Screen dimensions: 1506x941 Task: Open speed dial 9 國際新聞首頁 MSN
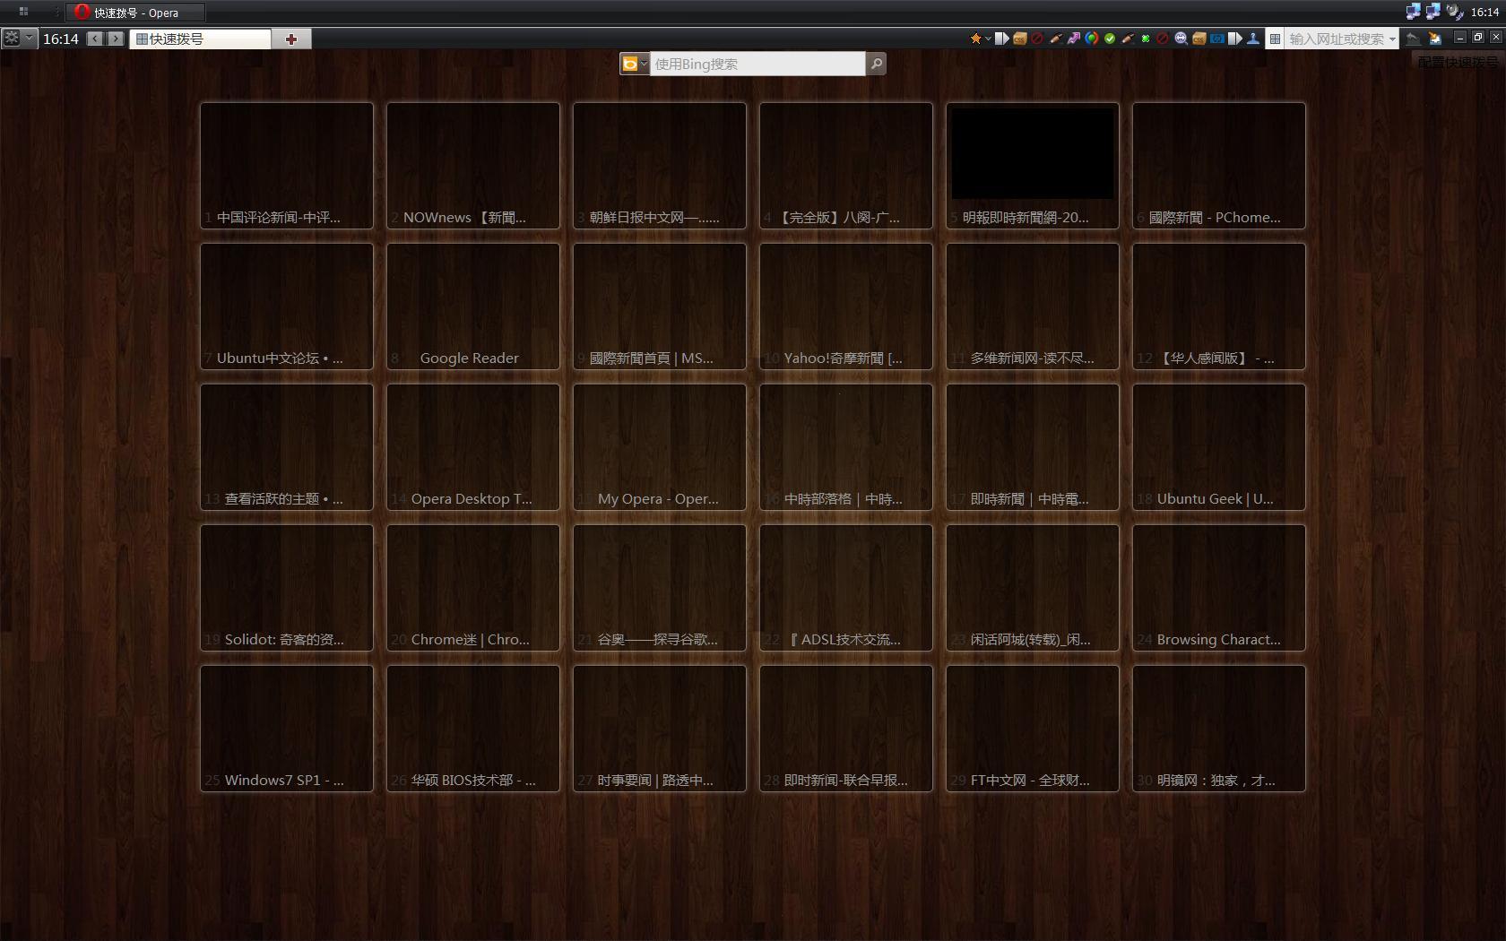pyautogui.click(x=660, y=306)
